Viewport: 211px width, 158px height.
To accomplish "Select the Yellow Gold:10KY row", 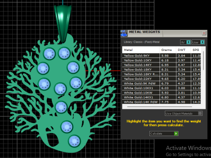I will coord(162,60).
